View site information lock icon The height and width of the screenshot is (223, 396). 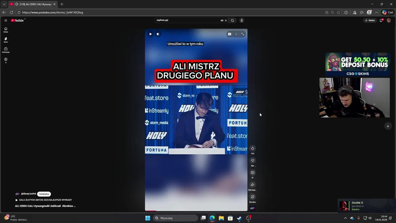coord(19,12)
